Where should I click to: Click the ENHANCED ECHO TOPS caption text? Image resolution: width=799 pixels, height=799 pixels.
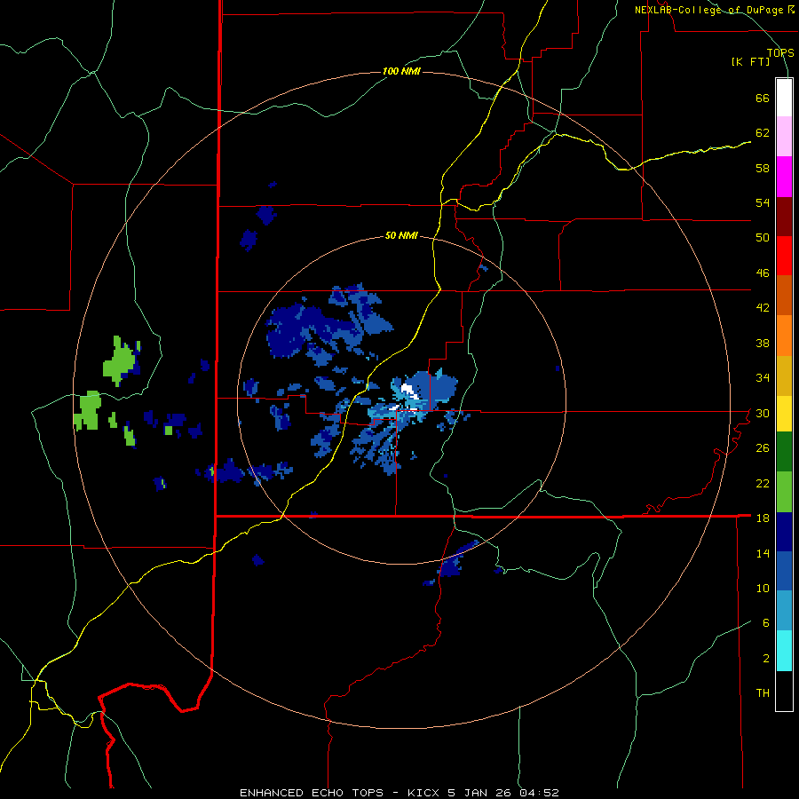coord(312,793)
